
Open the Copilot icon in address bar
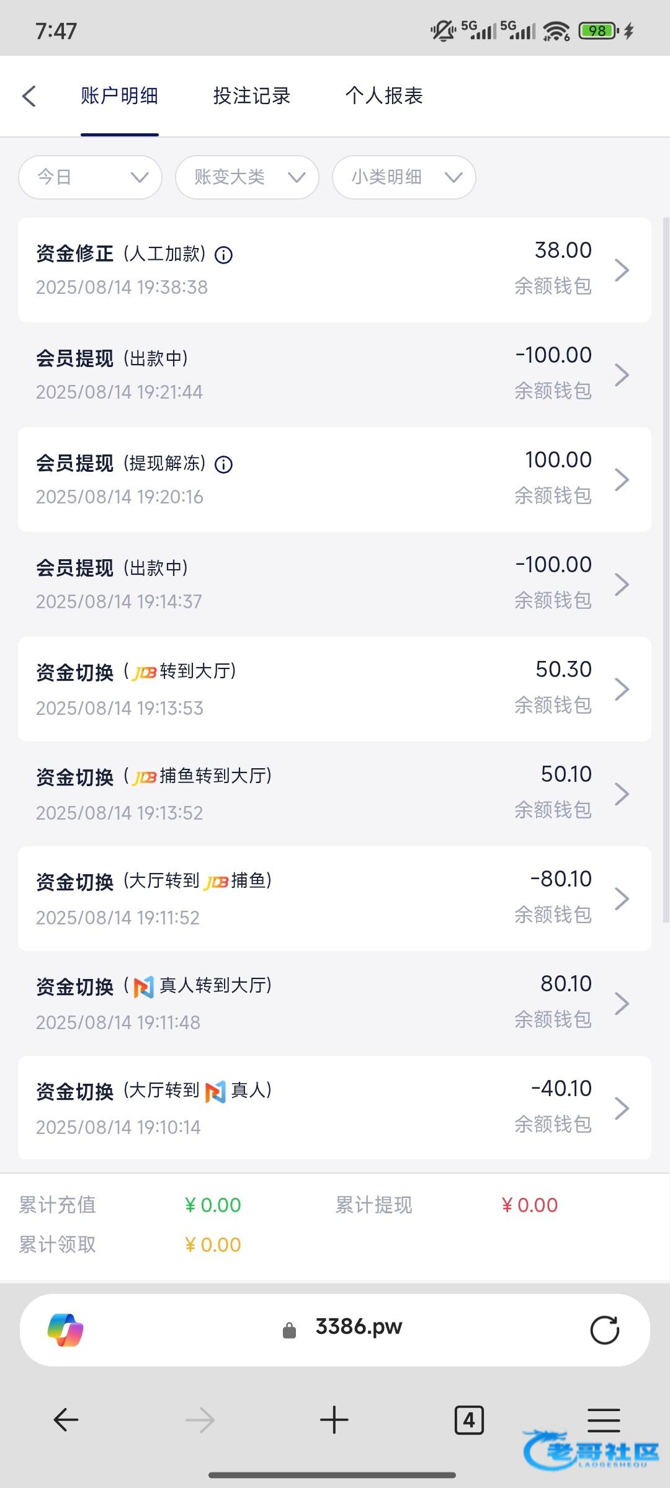[x=66, y=1330]
